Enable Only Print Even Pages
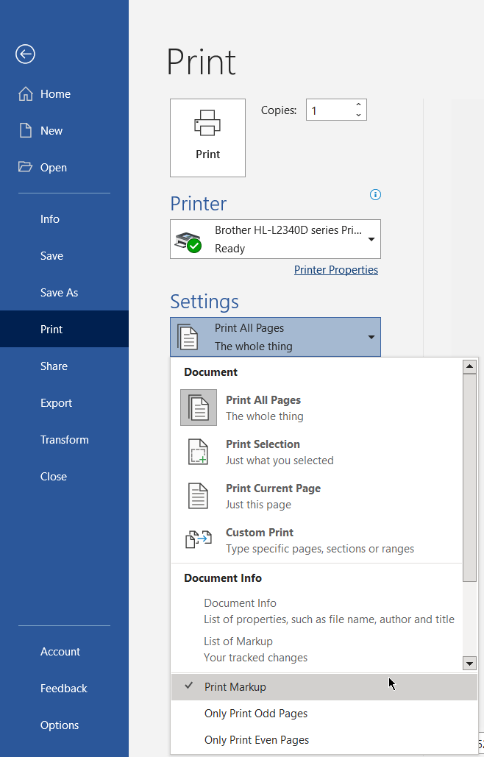Image resolution: width=484 pixels, height=757 pixels. click(324, 739)
